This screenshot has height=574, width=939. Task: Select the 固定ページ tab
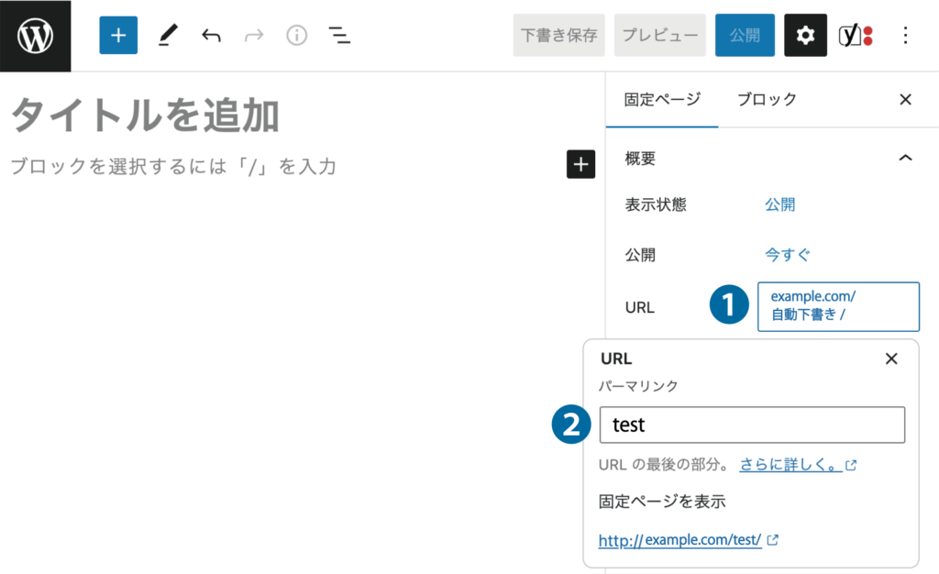tap(662, 99)
